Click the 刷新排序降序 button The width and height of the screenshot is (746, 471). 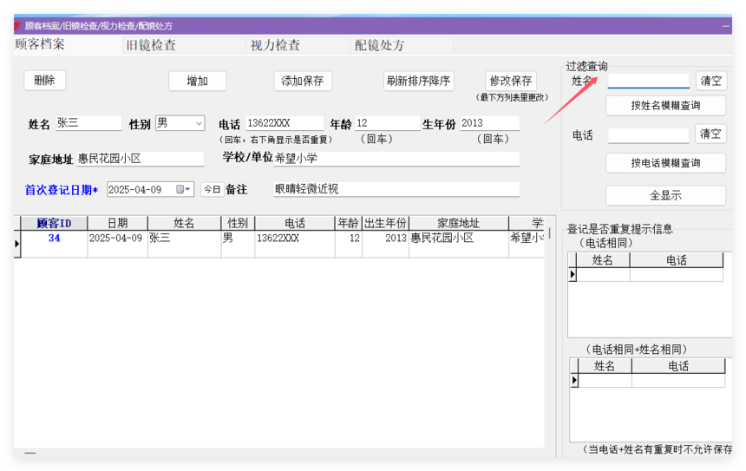point(419,81)
